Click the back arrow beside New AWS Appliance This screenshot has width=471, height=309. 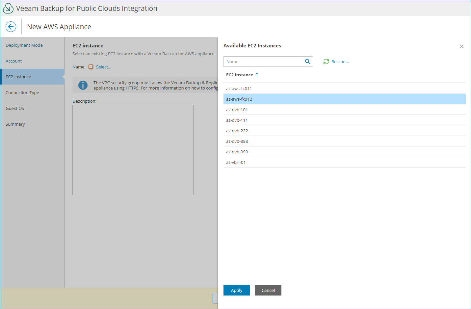(x=11, y=27)
